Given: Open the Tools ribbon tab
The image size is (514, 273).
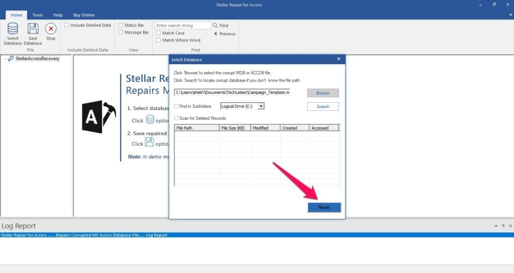Looking at the screenshot, I should coord(38,15).
